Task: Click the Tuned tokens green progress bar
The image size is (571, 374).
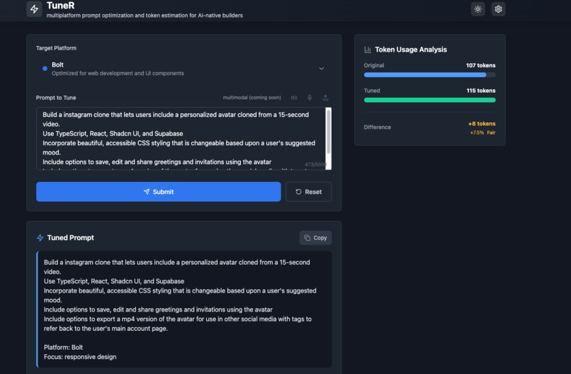Action: pos(430,100)
